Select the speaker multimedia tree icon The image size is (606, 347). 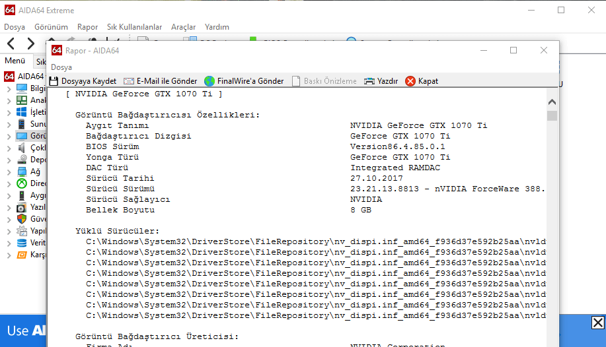click(x=22, y=148)
